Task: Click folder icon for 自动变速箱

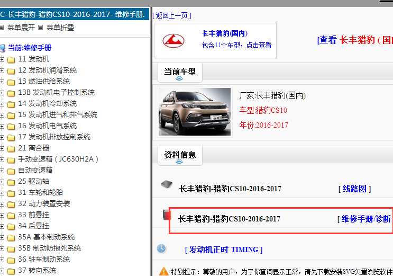Action: pos(11,171)
